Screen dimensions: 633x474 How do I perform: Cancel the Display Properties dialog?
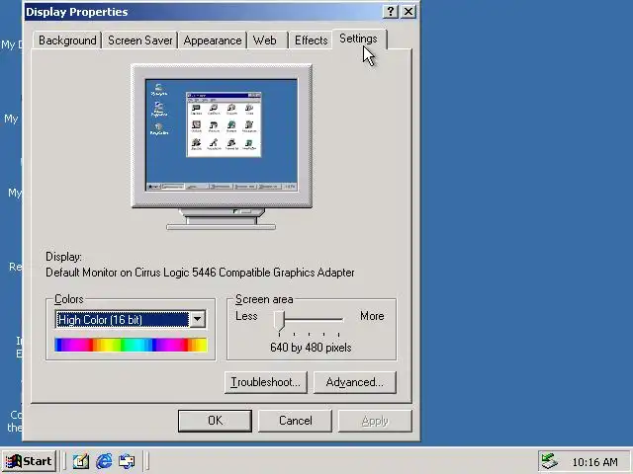[x=295, y=421]
